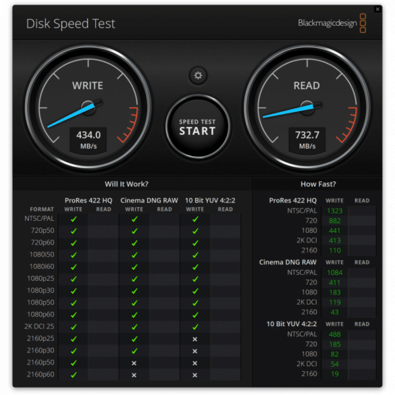Click the 413 ProRes 2K DCI value
Image resolution: width=395 pixels, height=395 pixels.
point(334,240)
